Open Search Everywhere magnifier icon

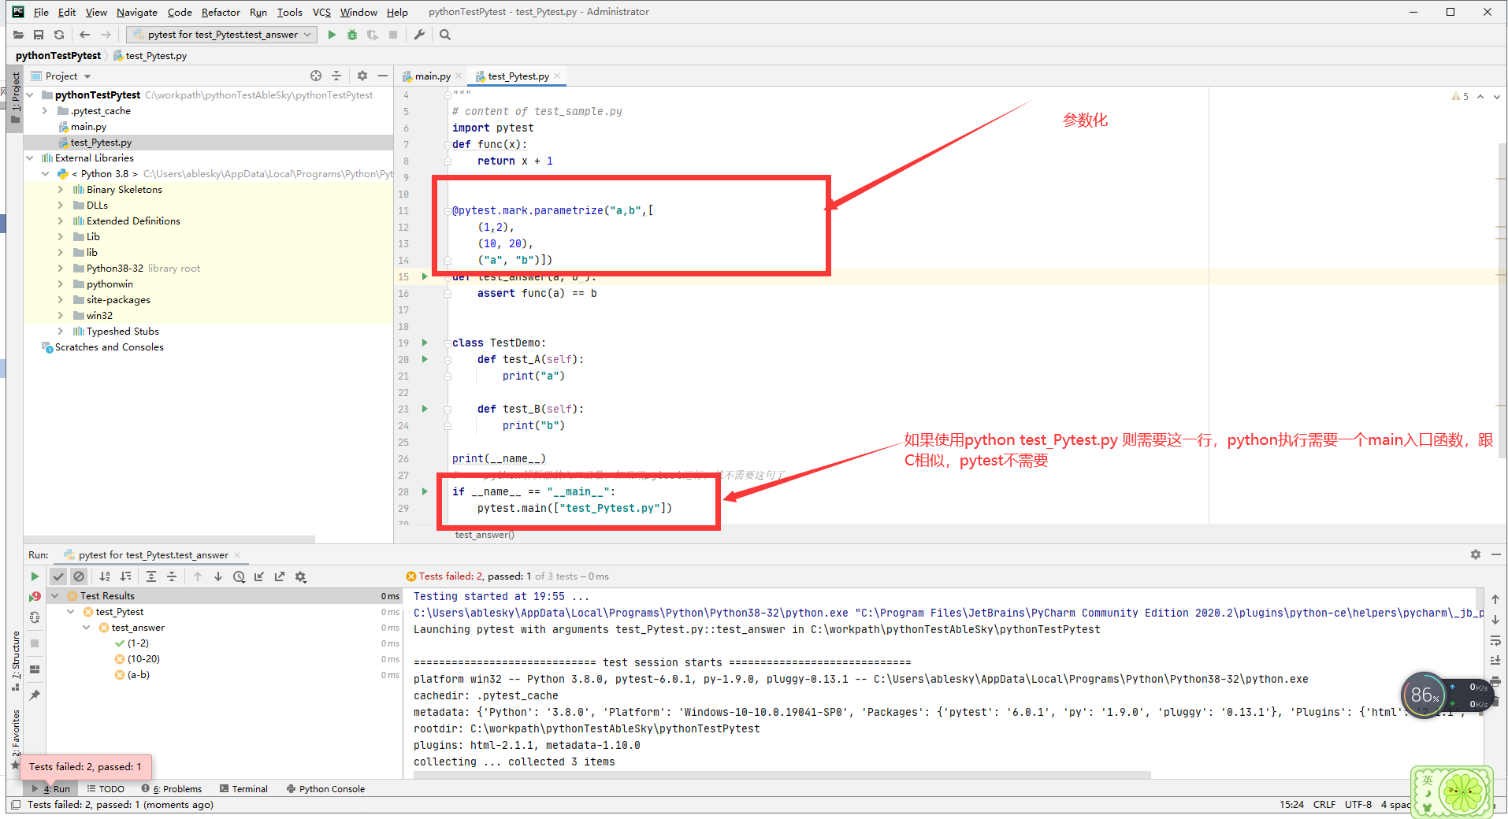(x=445, y=35)
